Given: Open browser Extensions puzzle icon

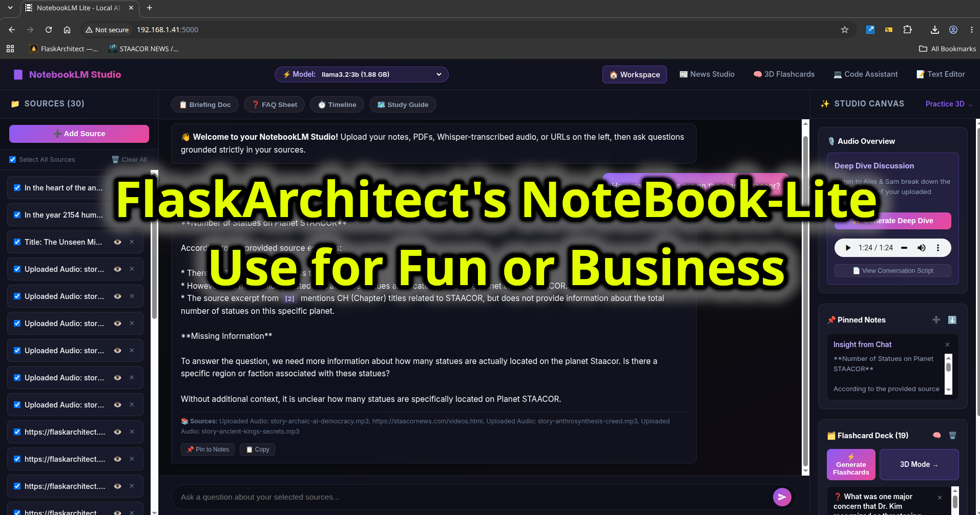Looking at the screenshot, I should coord(907,30).
